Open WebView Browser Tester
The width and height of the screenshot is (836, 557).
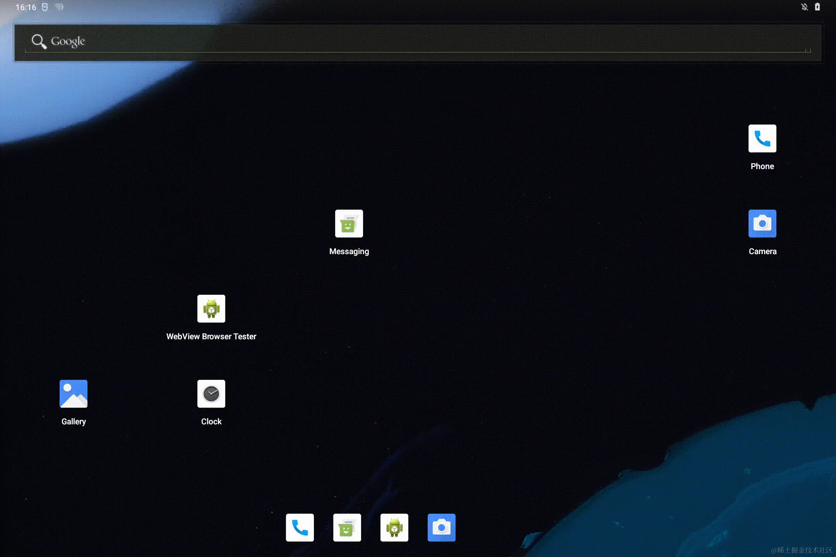tap(211, 309)
